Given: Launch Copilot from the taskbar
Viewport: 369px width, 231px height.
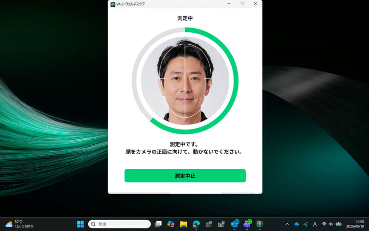Looking at the screenshot, I should pyautogui.click(x=171, y=224).
